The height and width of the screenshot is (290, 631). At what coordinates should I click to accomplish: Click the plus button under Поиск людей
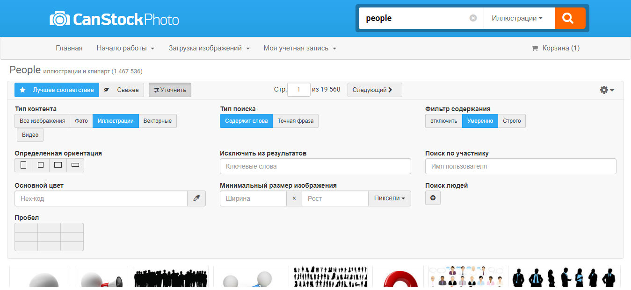pyautogui.click(x=433, y=198)
